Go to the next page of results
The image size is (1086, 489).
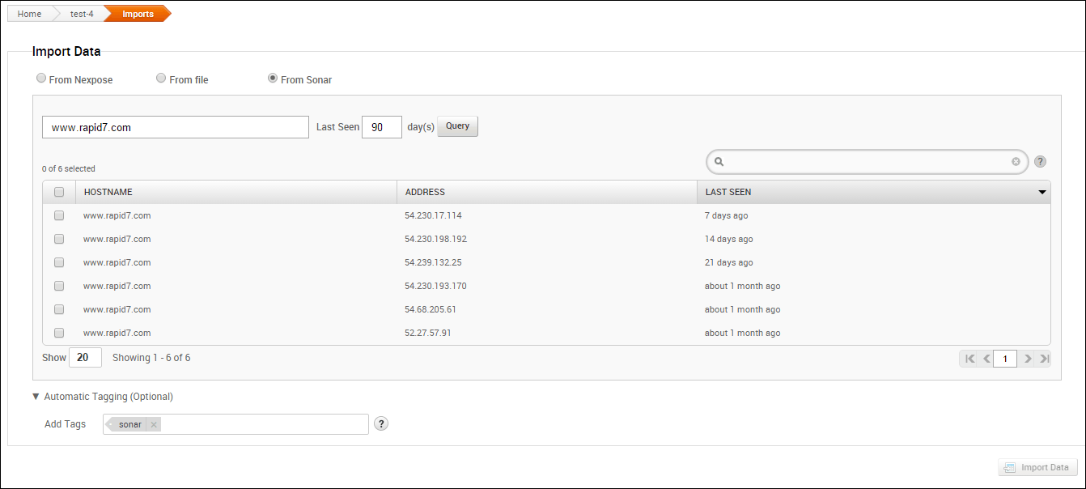(x=1027, y=359)
